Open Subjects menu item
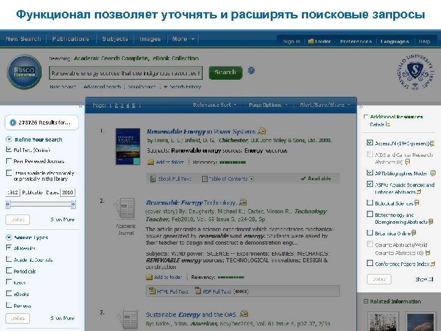 coord(115,39)
